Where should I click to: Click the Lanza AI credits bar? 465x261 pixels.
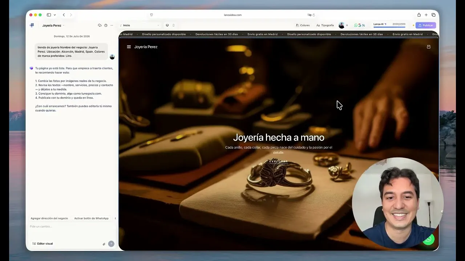(389, 25)
